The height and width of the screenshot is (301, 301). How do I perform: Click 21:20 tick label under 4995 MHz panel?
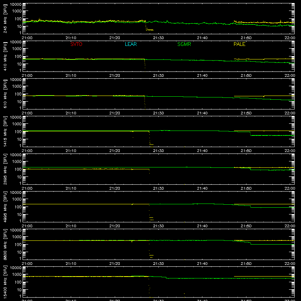tap(115, 226)
